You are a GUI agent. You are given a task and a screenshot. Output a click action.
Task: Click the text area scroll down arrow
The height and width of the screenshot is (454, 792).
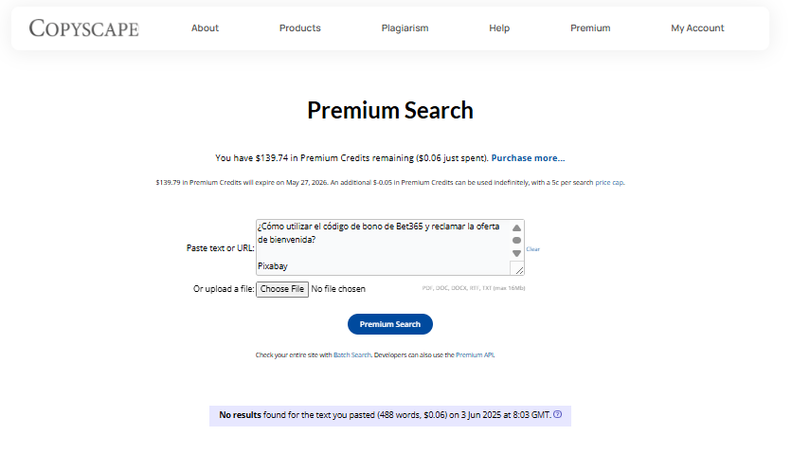516,253
